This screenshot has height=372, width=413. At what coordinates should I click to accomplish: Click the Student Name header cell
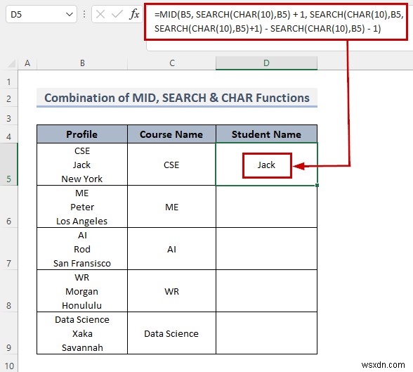267,134
